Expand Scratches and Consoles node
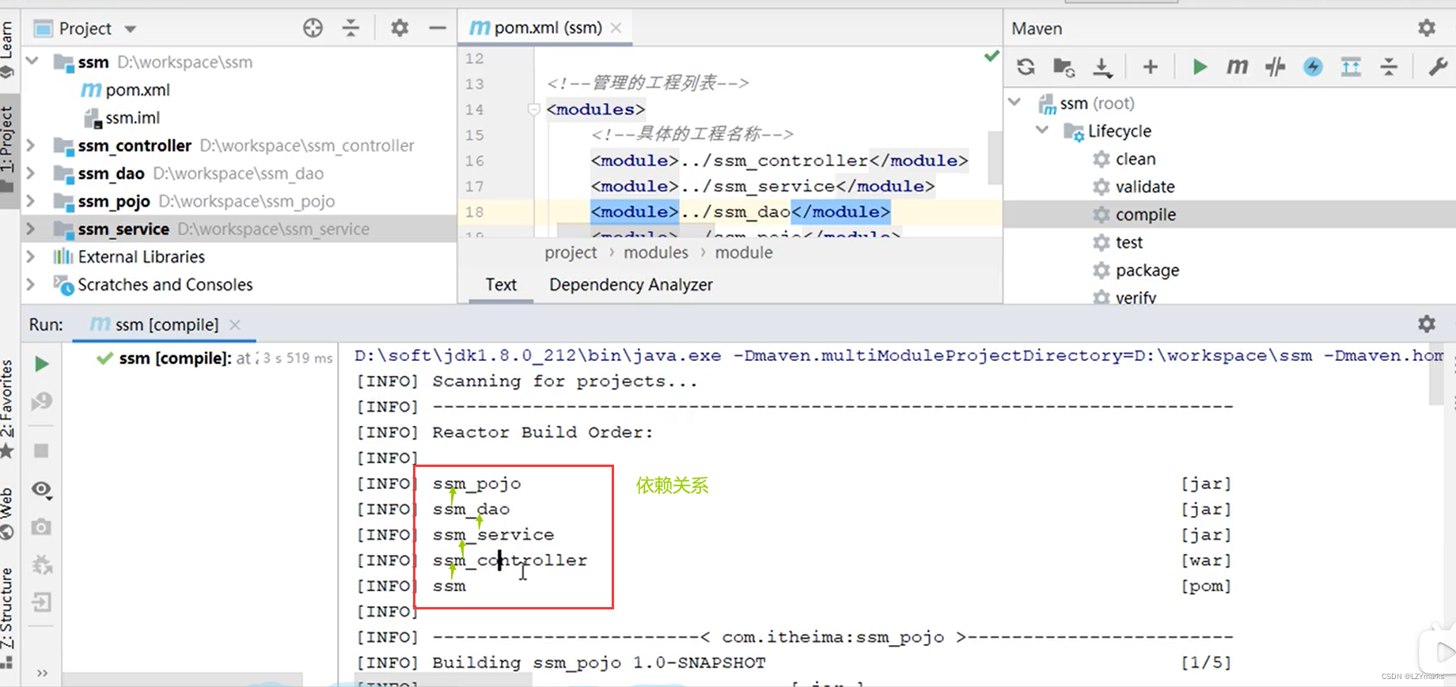This screenshot has width=1456, height=687. [31, 284]
